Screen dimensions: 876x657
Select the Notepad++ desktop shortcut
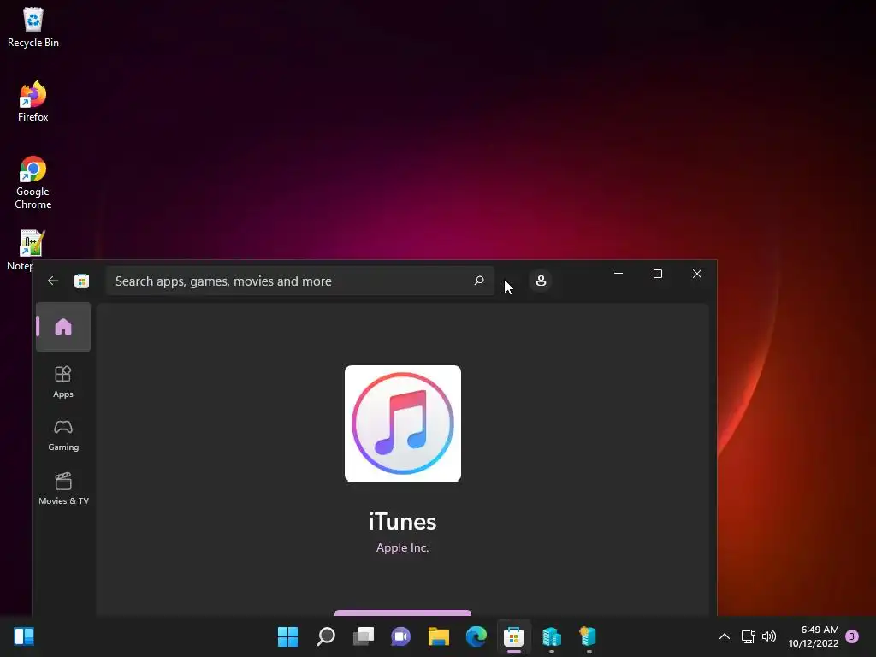[x=32, y=251]
